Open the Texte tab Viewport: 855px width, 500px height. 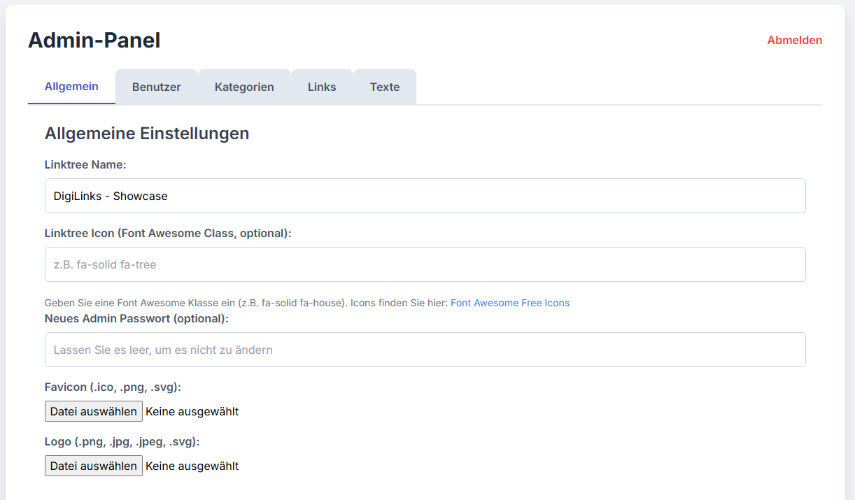point(384,87)
